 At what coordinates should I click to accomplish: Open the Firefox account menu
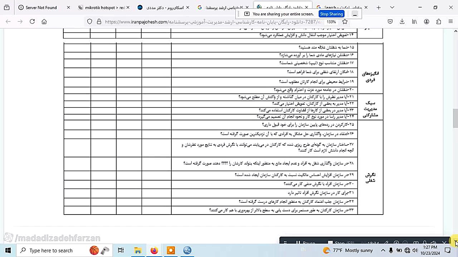pyautogui.click(x=427, y=22)
